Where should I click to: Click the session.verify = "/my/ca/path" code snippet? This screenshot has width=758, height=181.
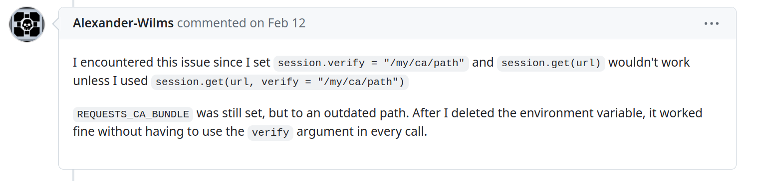(x=371, y=63)
